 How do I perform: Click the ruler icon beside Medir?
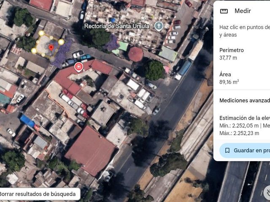224,11
